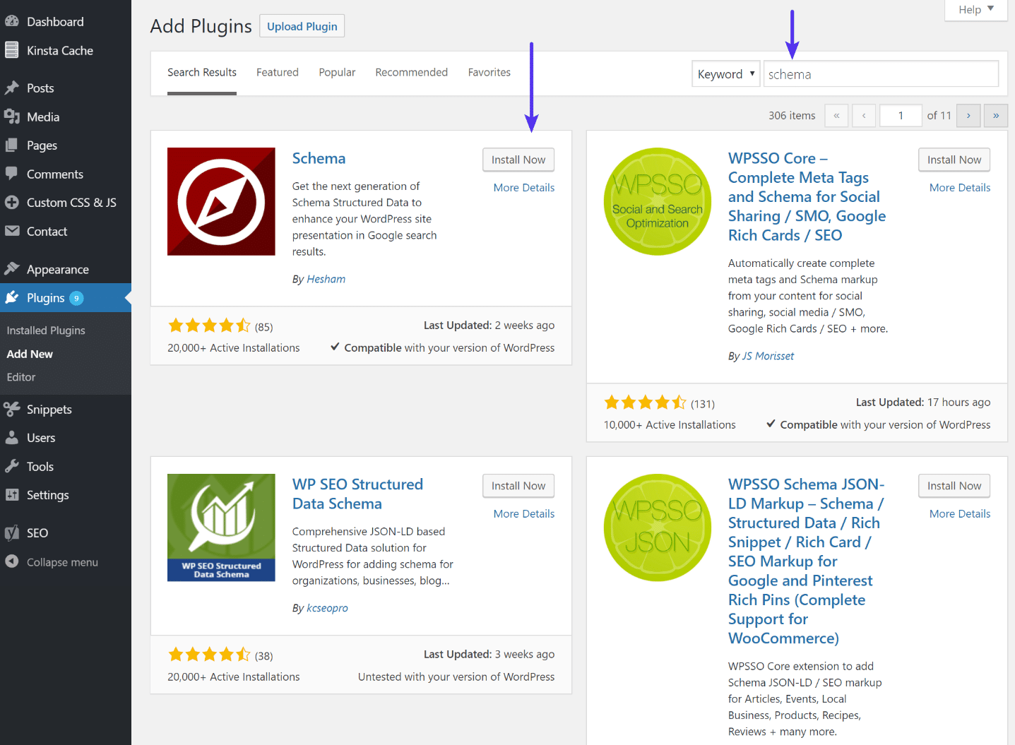Image resolution: width=1015 pixels, height=745 pixels.
Task: Click the Comments speech bubble icon
Action: tap(12, 174)
